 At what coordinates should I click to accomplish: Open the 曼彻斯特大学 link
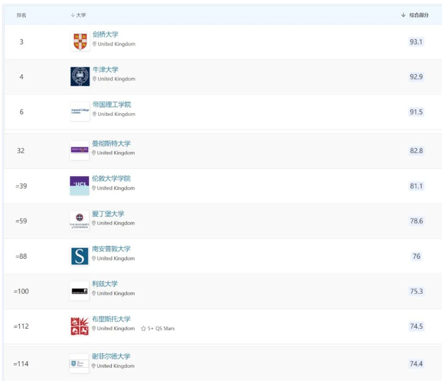(x=111, y=143)
